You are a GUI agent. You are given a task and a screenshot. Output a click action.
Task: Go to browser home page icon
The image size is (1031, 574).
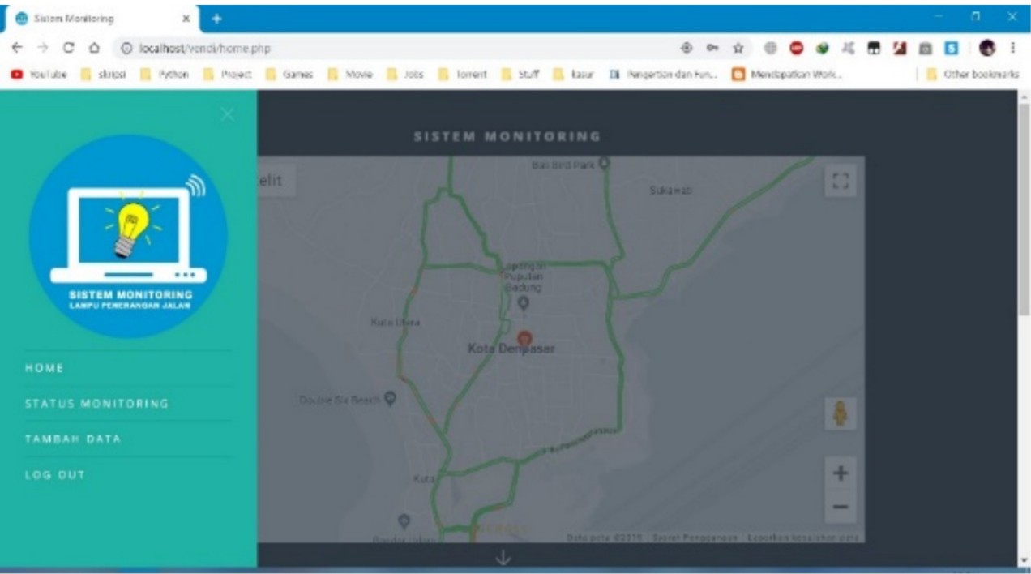click(94, 49)
